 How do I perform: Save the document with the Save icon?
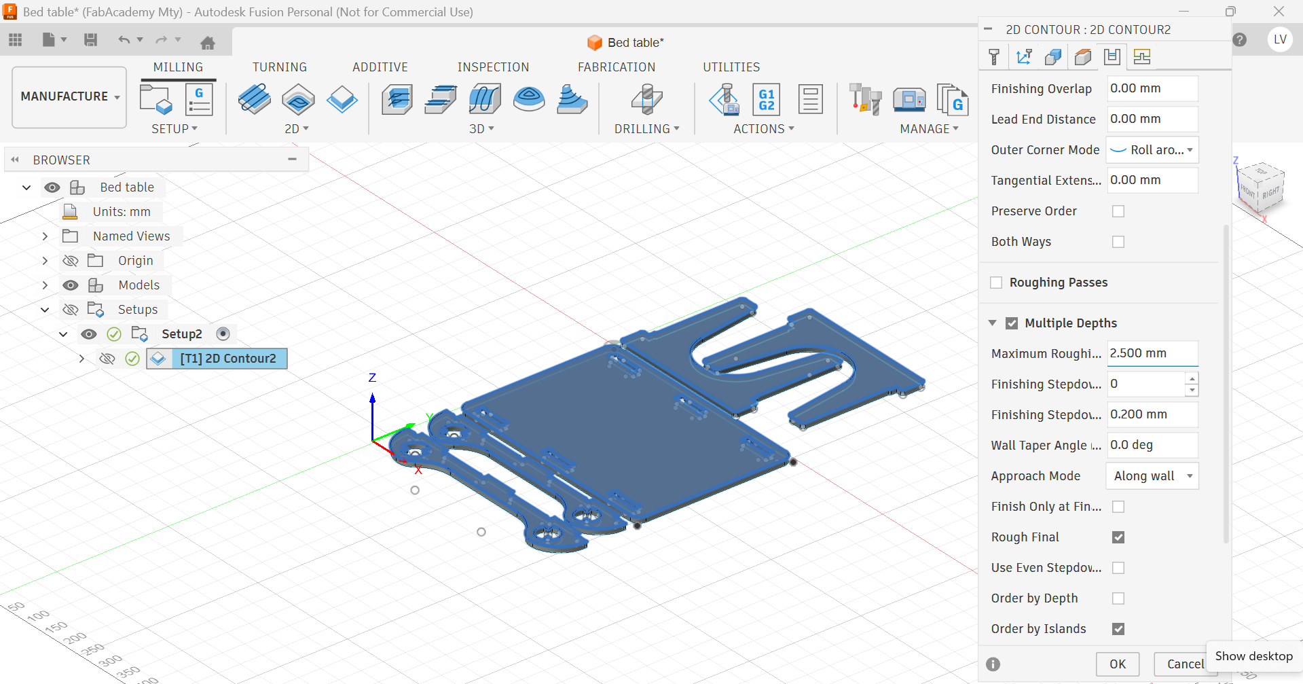(90, 39)
